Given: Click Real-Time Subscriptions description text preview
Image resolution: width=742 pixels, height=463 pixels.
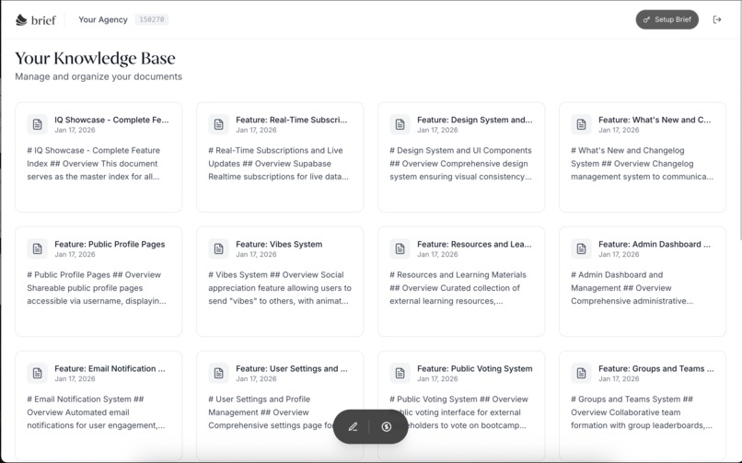Looking at the screenshot, I should pos(278,163).
